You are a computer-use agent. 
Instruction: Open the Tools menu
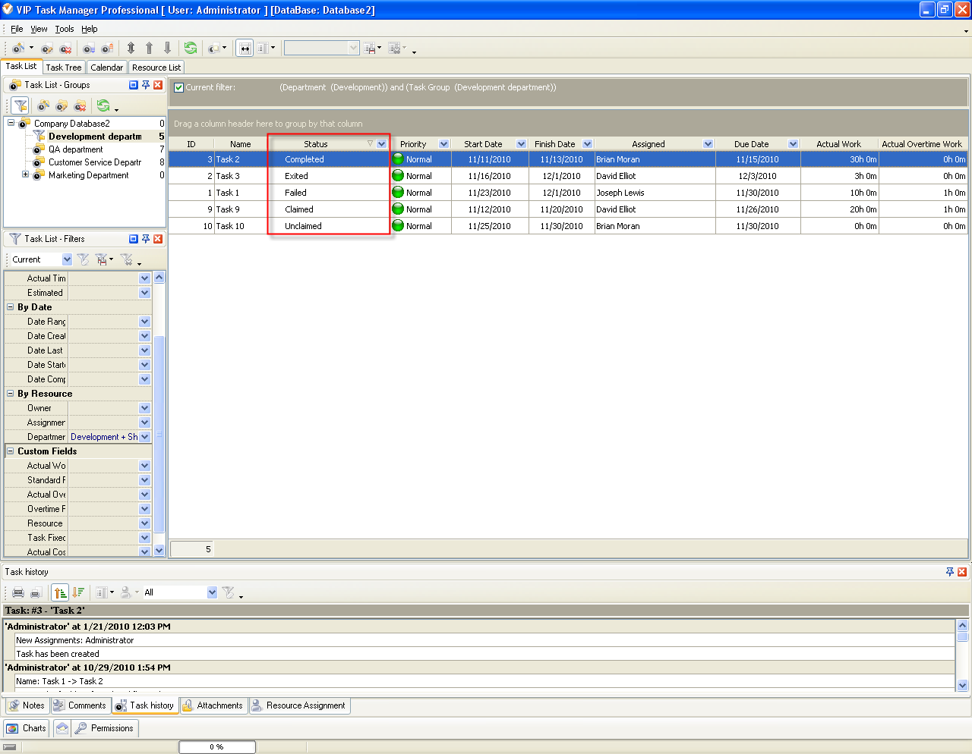click(64, 29)
